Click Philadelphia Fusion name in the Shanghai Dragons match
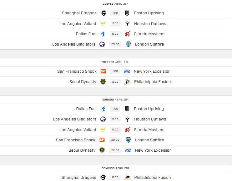The width and height of the screenshot is (232, 181). click(153, 178)
